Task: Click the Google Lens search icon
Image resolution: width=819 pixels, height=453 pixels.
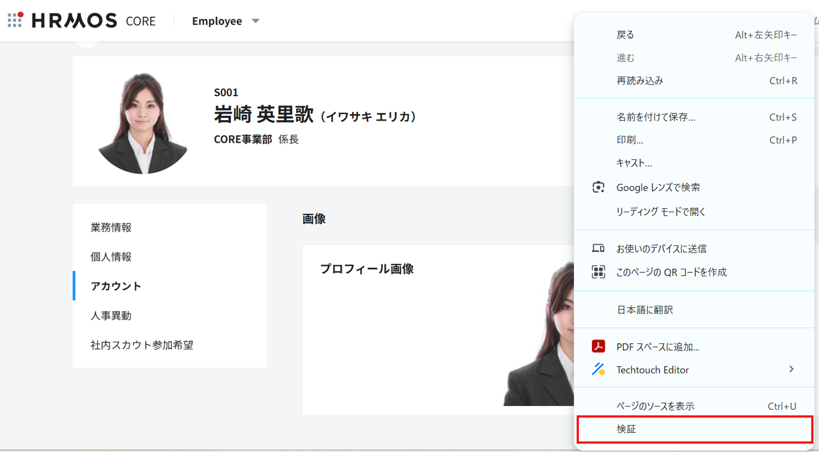Action: coord(598,187)
